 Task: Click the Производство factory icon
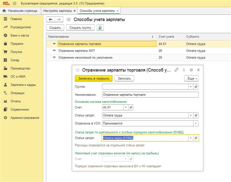[x=6, y=68]
